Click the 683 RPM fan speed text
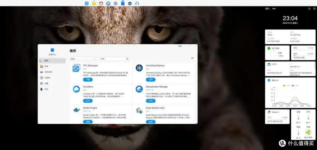Image resolution: width=317 pixels, height=150 pixels. (308, 137)
